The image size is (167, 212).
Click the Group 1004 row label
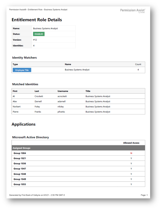20,153
